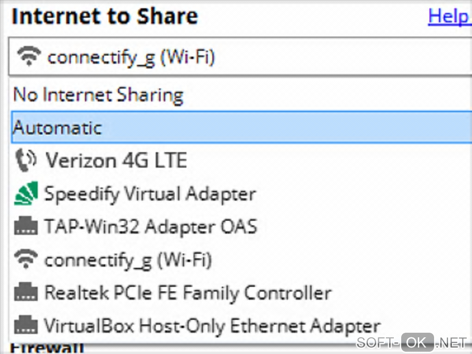Click the SOFT-OK.NET watermark
This screenshot has width=472, height=354.
coord(412,342)
